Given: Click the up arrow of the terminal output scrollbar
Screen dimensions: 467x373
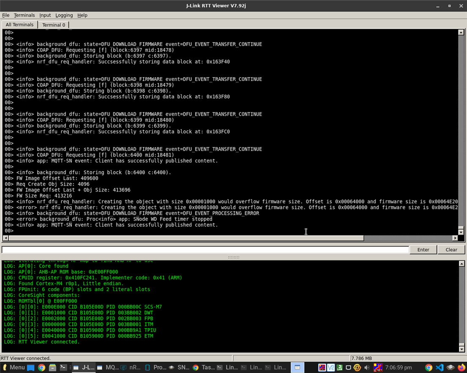Looking at the screenshot, I should (x=461, y=32).
